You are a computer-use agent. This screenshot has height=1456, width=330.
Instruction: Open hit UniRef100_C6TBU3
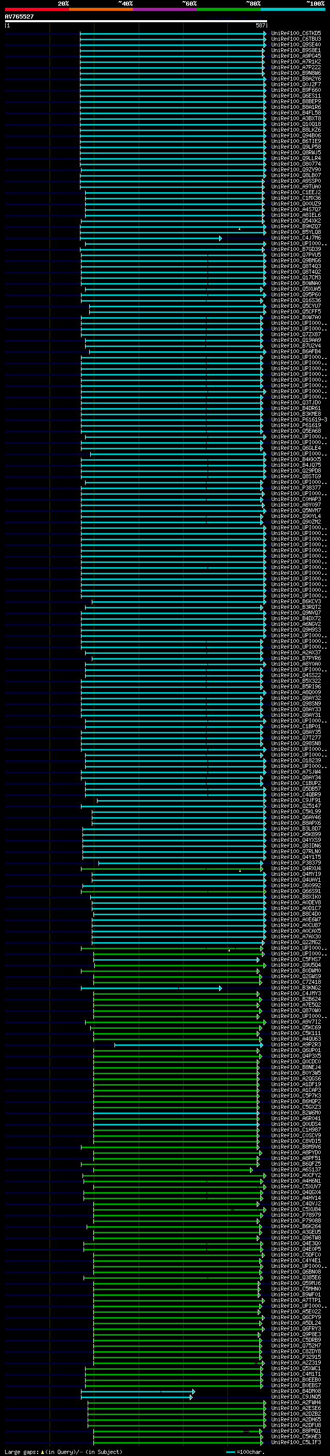point(296,39)
